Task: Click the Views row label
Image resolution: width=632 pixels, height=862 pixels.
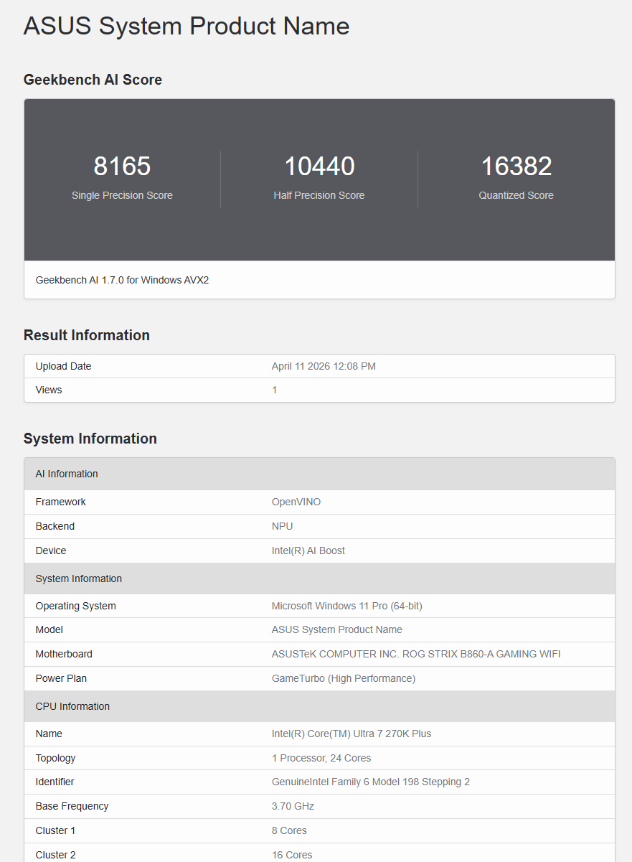Action: pos(49,390)
